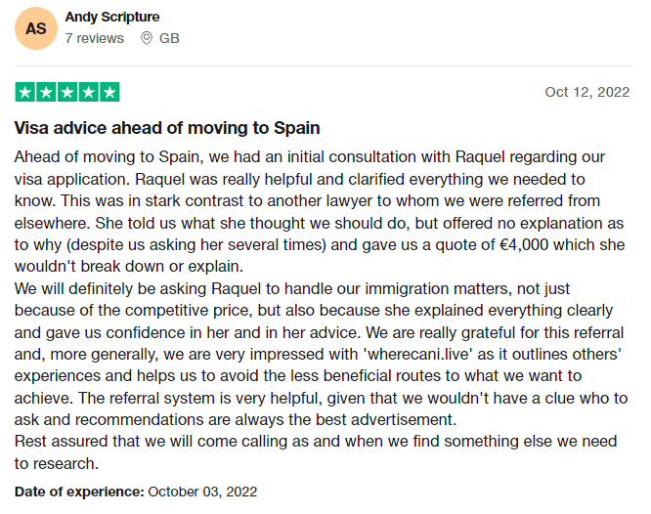
Task: Click the divider line under reviewer info
Action: [323, 65]
